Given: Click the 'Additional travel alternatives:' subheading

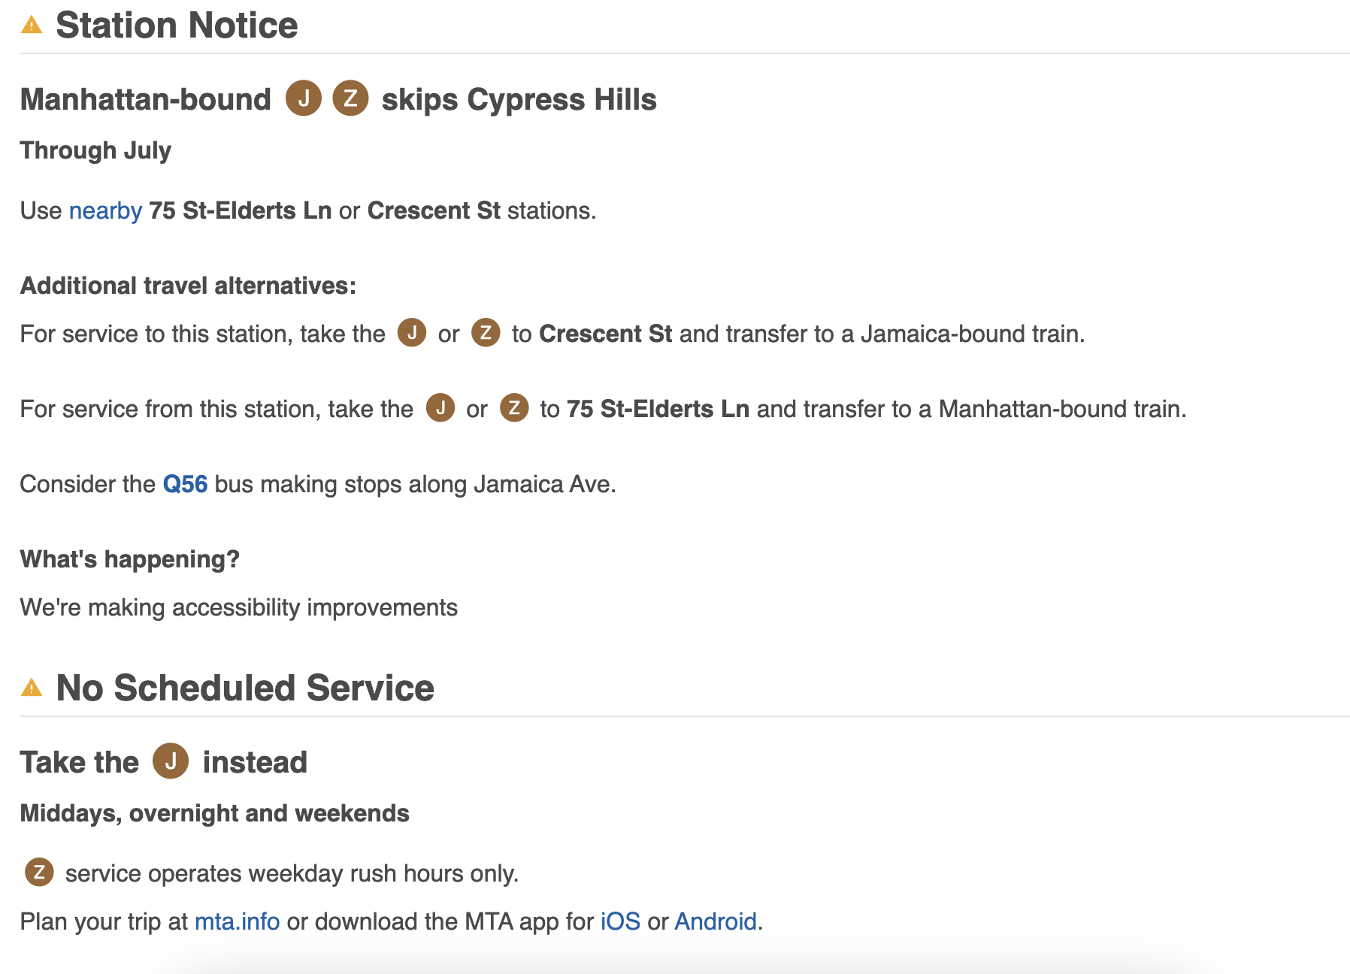Looking at the screenshot, I should click(188, 286).
